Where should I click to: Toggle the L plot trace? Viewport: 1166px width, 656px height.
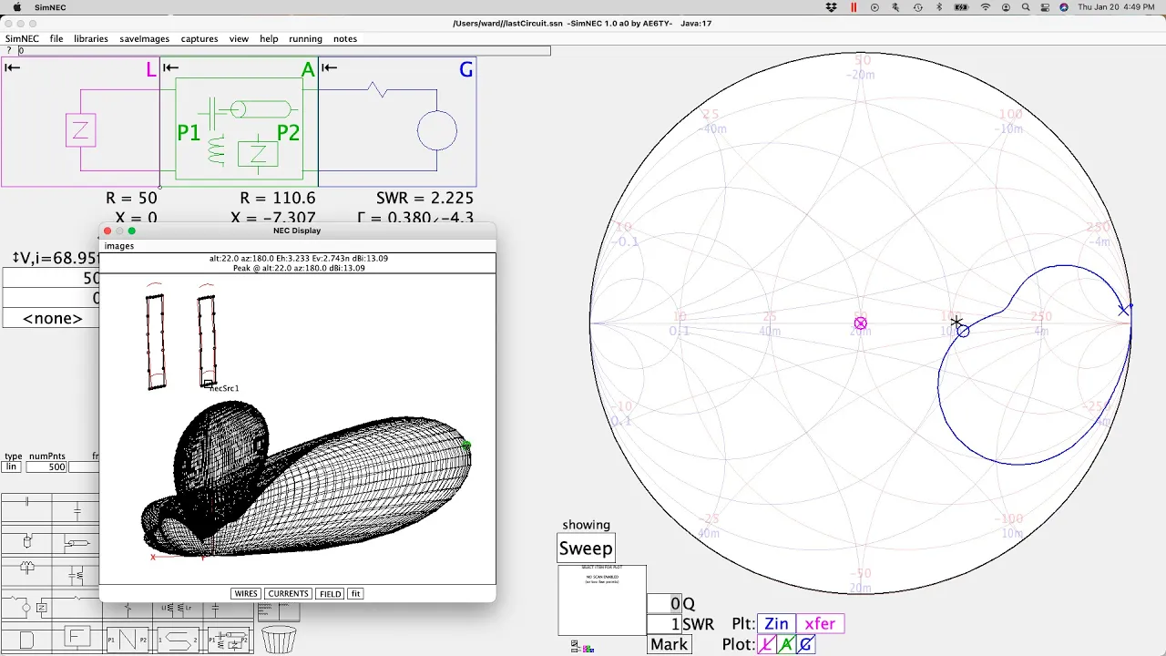coord(767,644)
